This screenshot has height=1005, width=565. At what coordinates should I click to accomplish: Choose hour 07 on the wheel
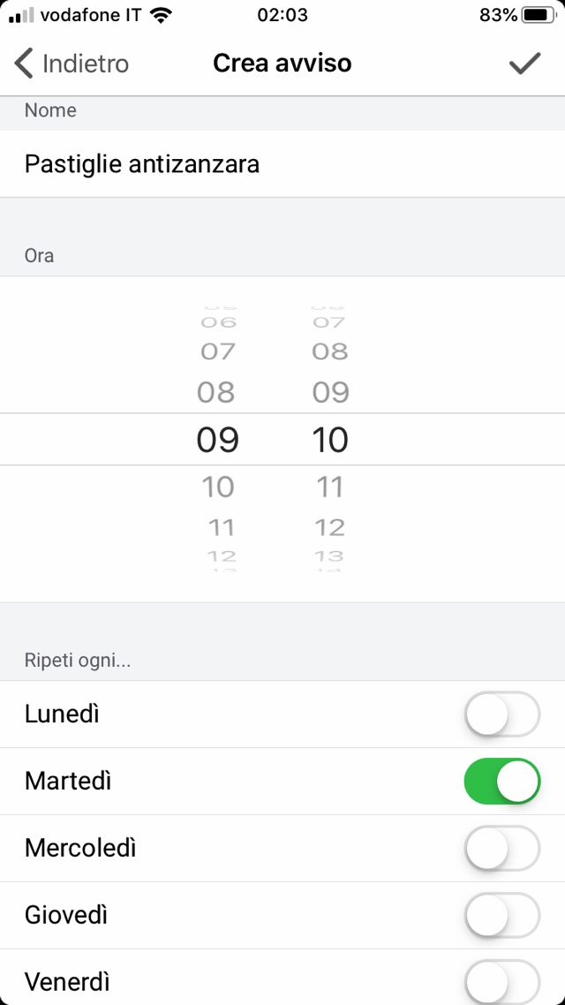[x=217, y=351]
